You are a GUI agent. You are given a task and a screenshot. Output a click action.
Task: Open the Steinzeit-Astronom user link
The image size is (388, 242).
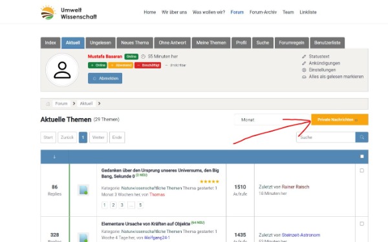click(301, 235)
